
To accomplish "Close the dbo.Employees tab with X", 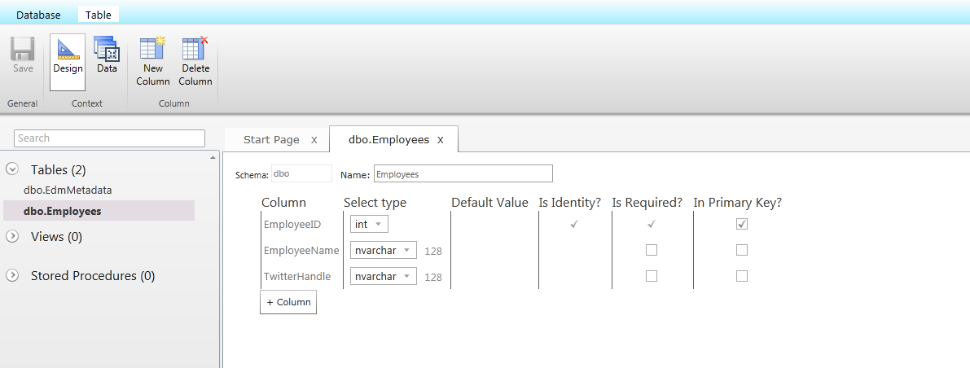I will (x=441, y=140).
